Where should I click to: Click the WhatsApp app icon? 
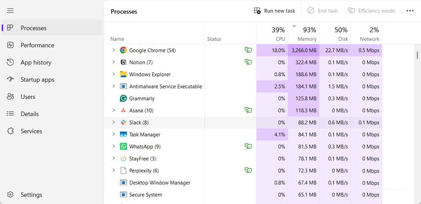point(123,147)
